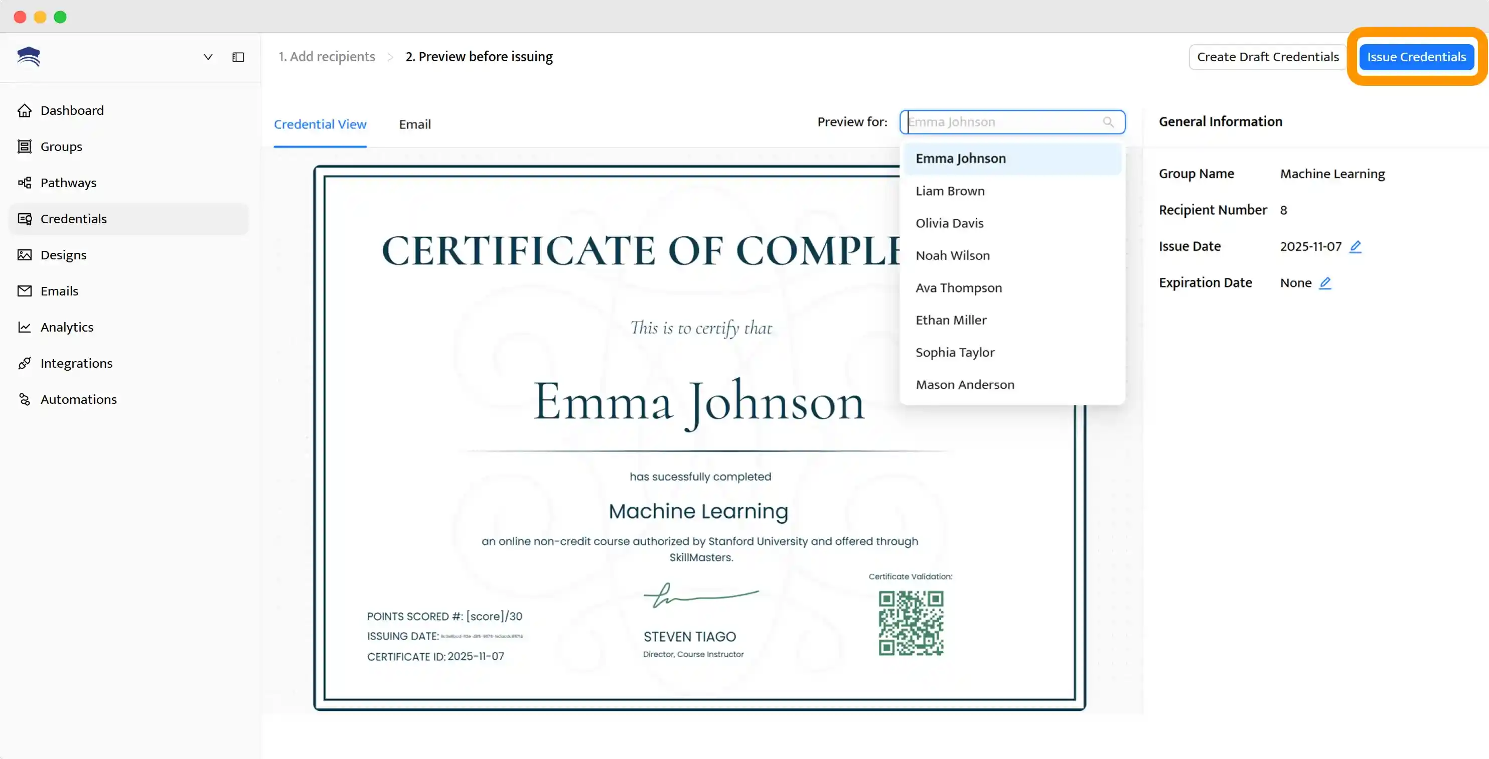The width and height of the screenshot is (1489, 759).
Task: Click Create Draft Credentials
Action: pyautogui.click(x=1267, y=57)
